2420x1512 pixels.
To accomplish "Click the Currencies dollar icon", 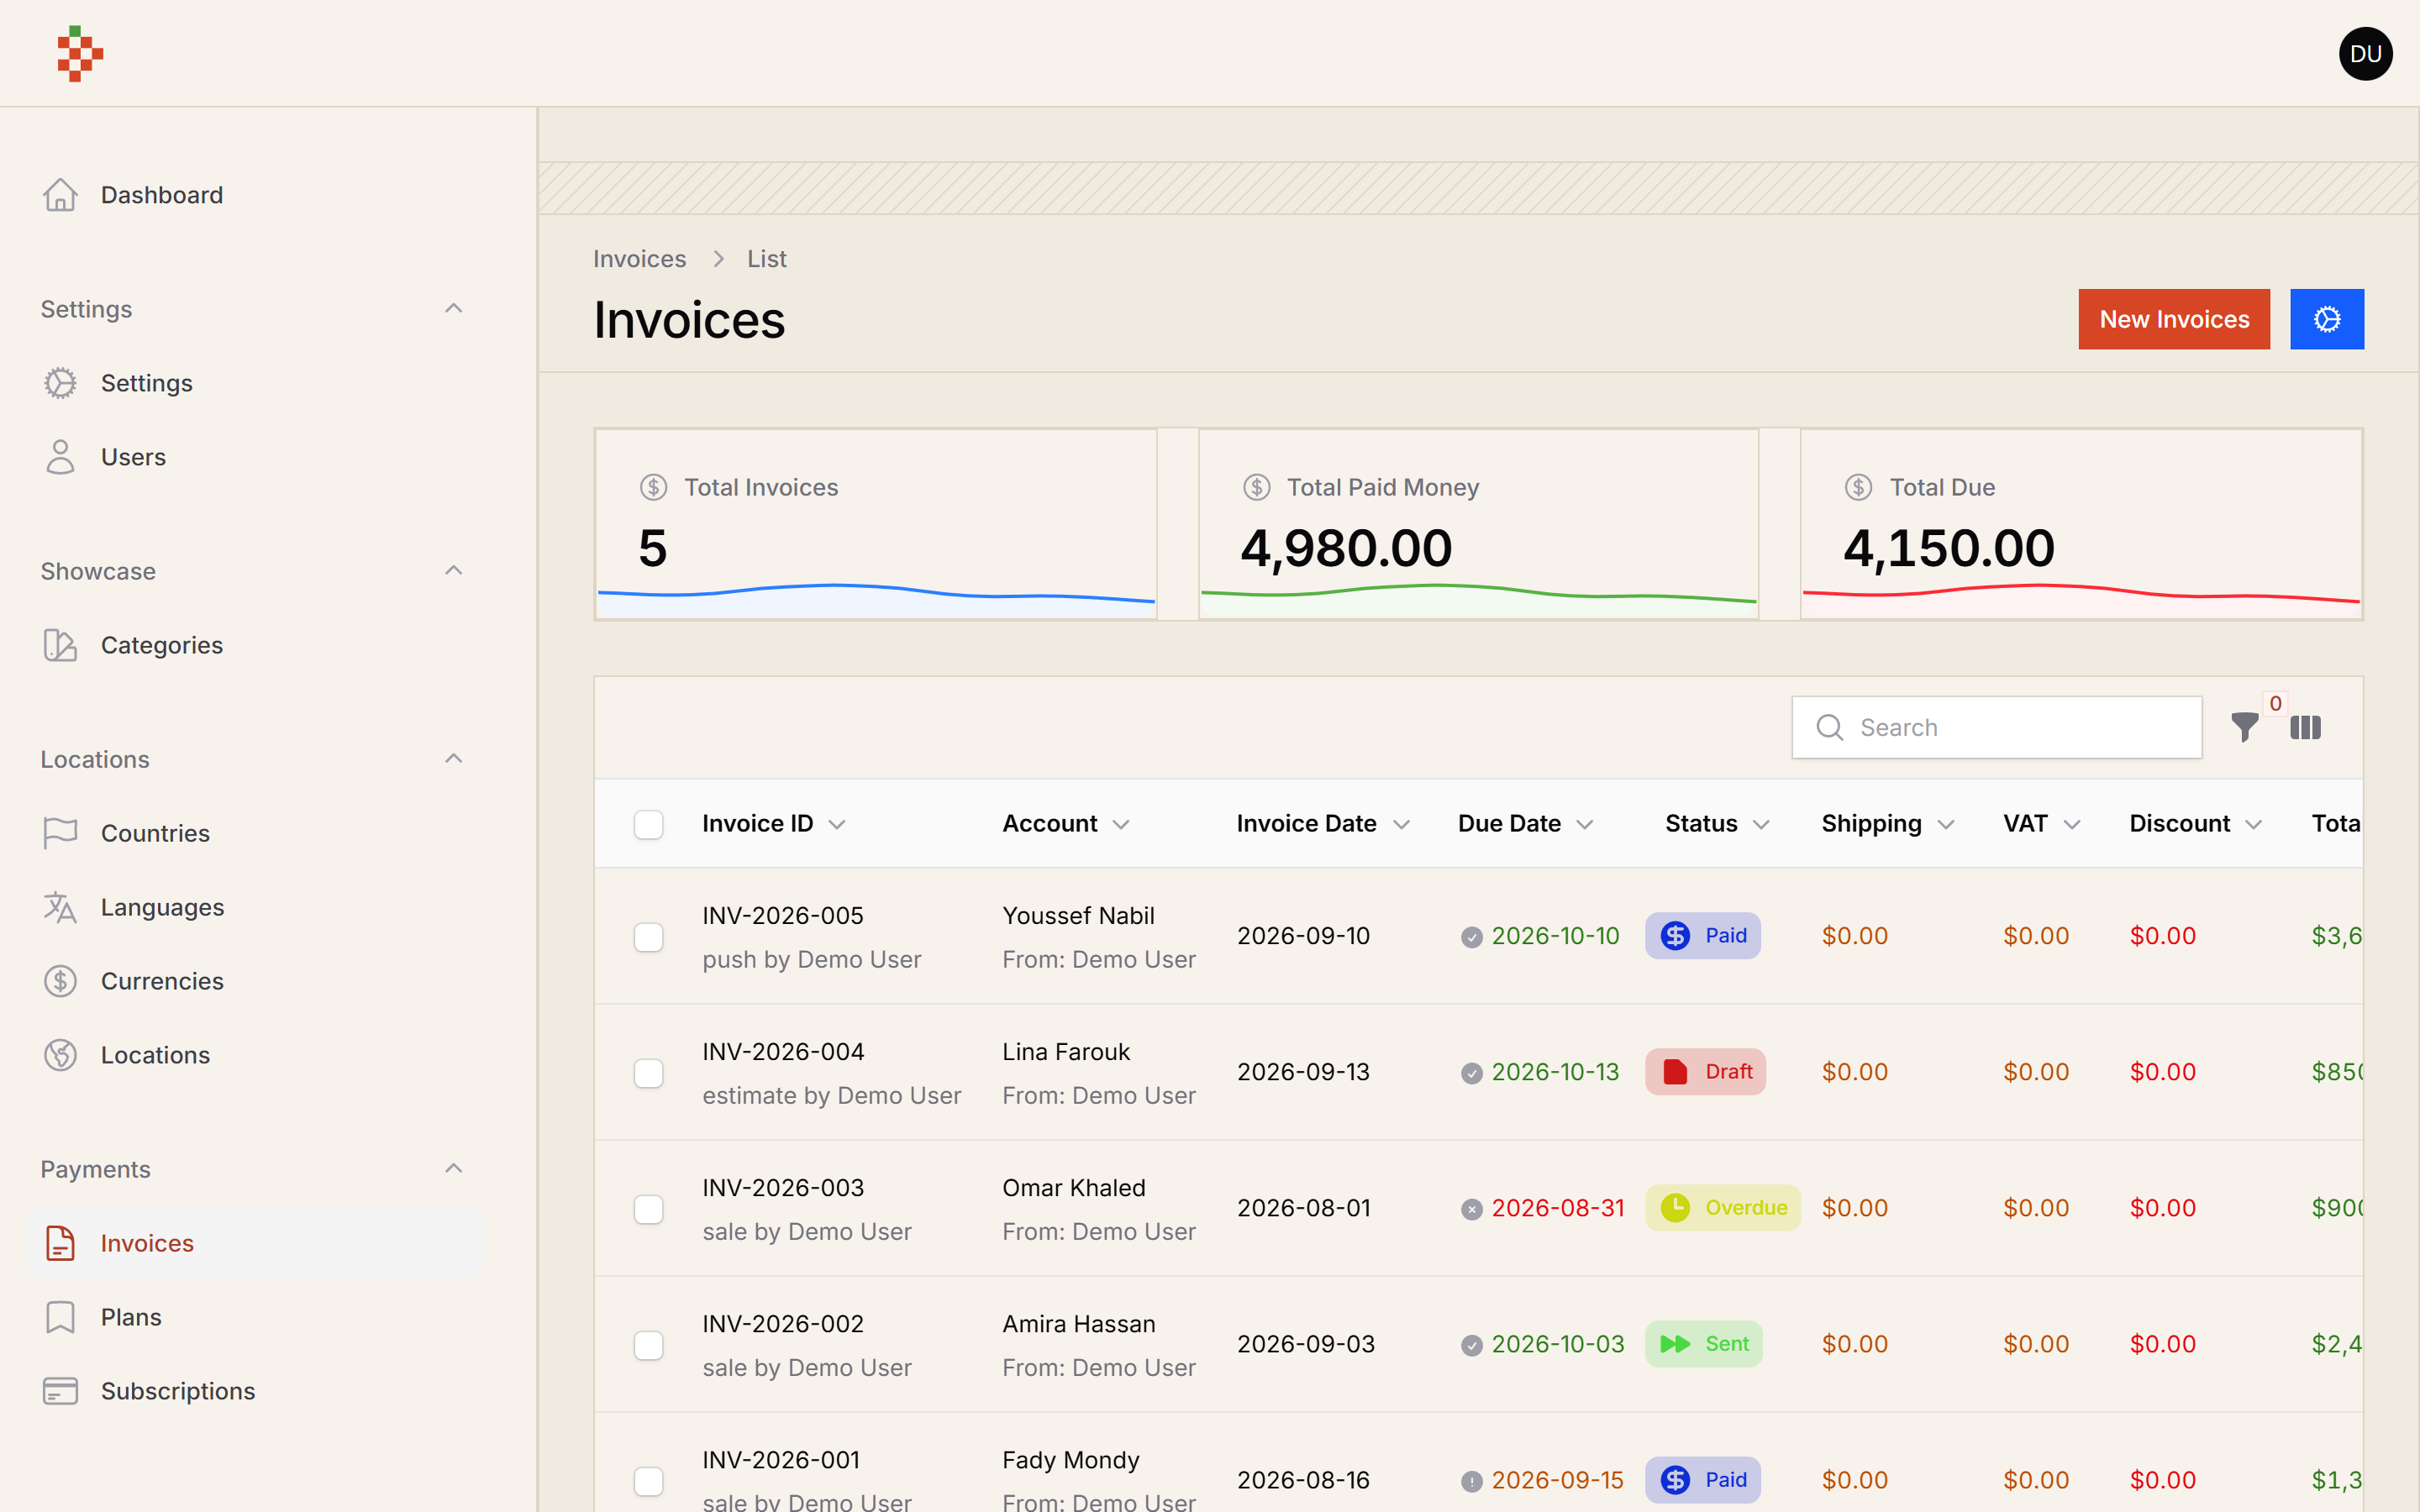I will [60, 981].
